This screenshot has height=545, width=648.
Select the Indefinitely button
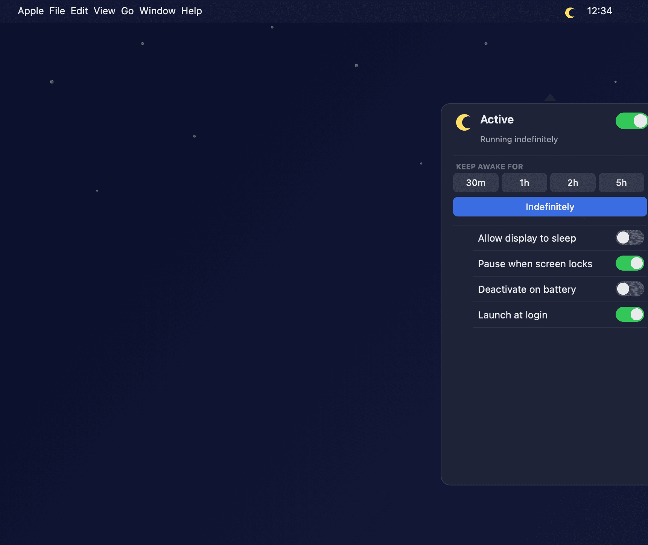click(550, 207)
